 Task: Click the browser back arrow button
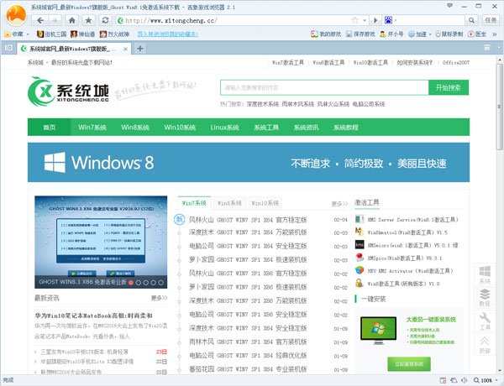point(39,20)
